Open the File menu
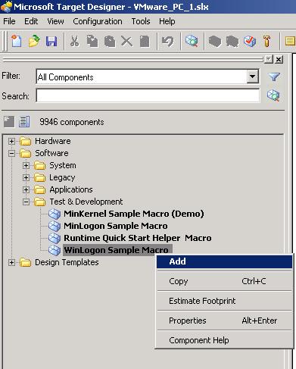 [9, 21]
